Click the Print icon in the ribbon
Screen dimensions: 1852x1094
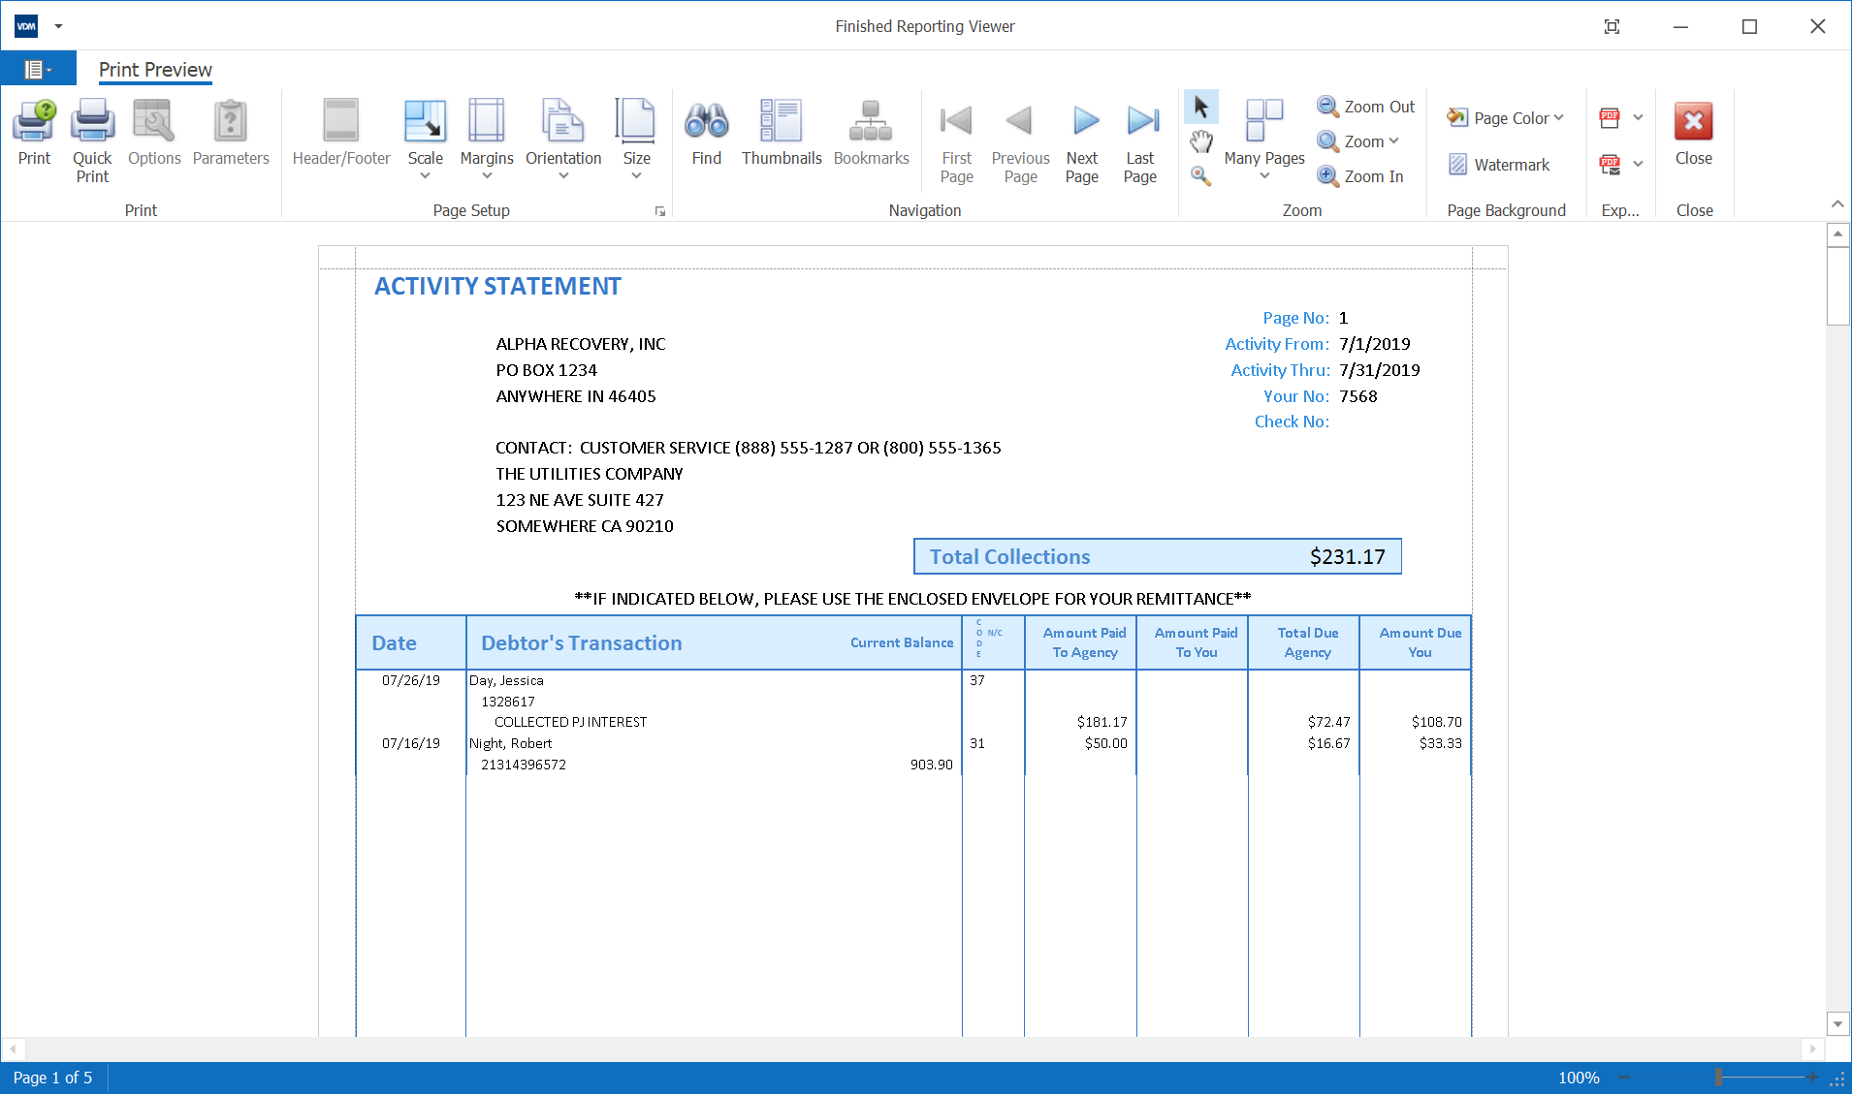[x=34, y=134]
